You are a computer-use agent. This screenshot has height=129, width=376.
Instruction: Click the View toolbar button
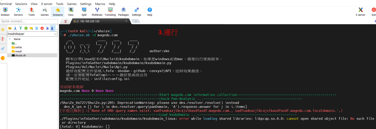pos(71,12)
